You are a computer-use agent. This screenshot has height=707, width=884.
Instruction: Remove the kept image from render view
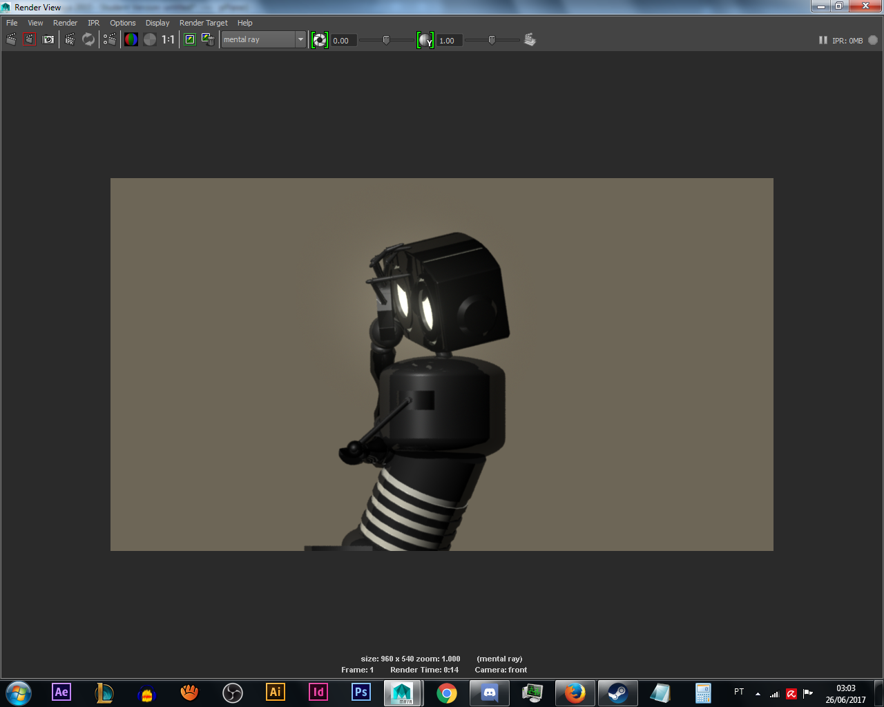(208, 39)
